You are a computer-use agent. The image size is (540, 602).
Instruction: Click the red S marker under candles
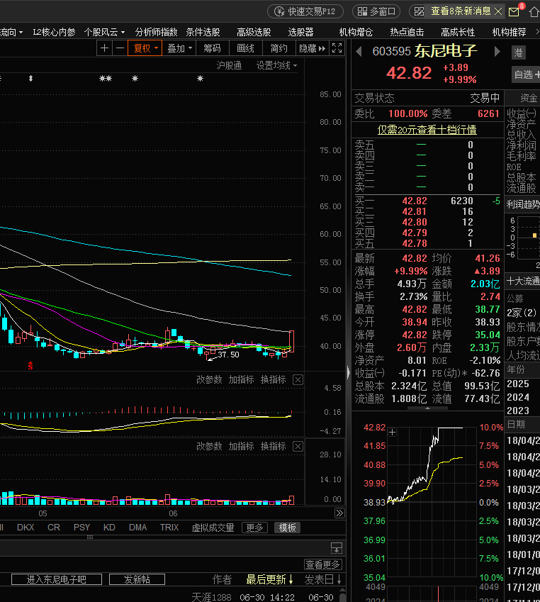click(30, 366)
